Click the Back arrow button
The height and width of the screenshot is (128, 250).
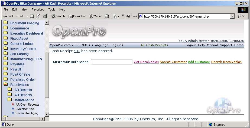pyautogui.click(x=9, y=16)
